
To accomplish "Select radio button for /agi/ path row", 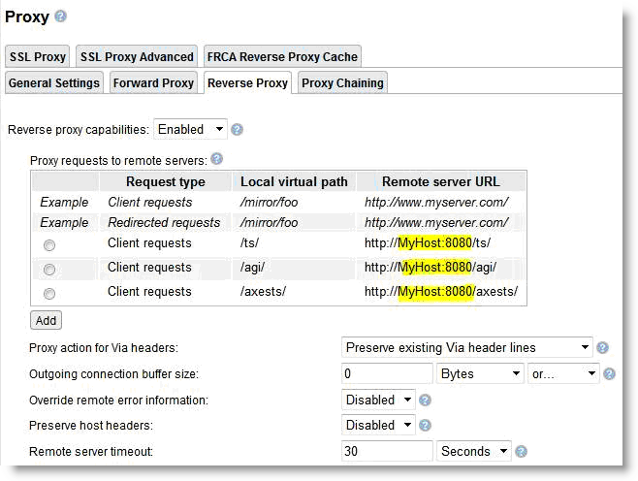I will 49,270.
